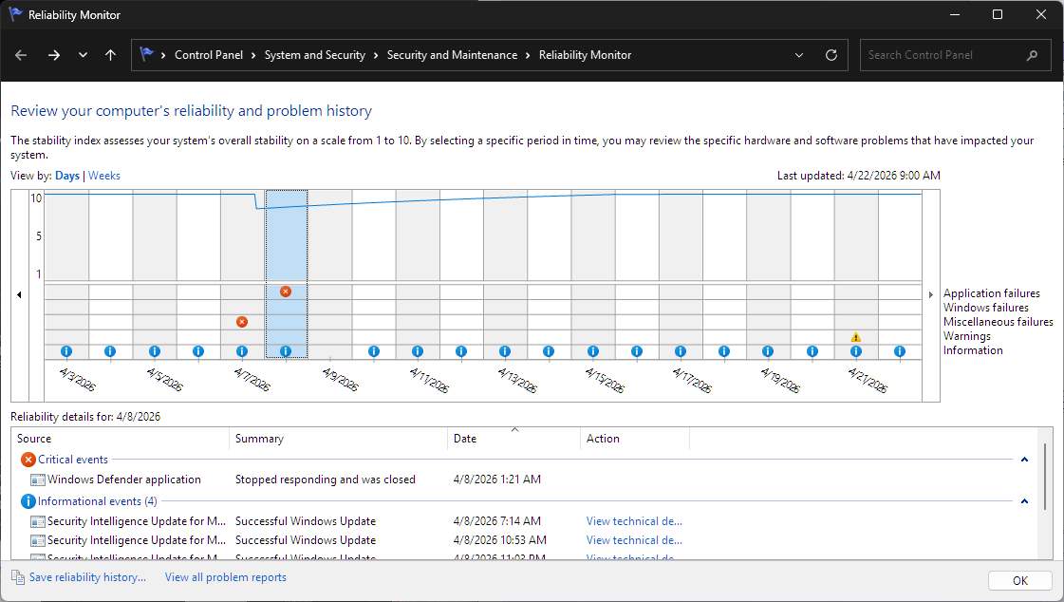Select information icon for 4/21/2026 column
Viewport: 1064px width, 602px height.
pos(856,351)
